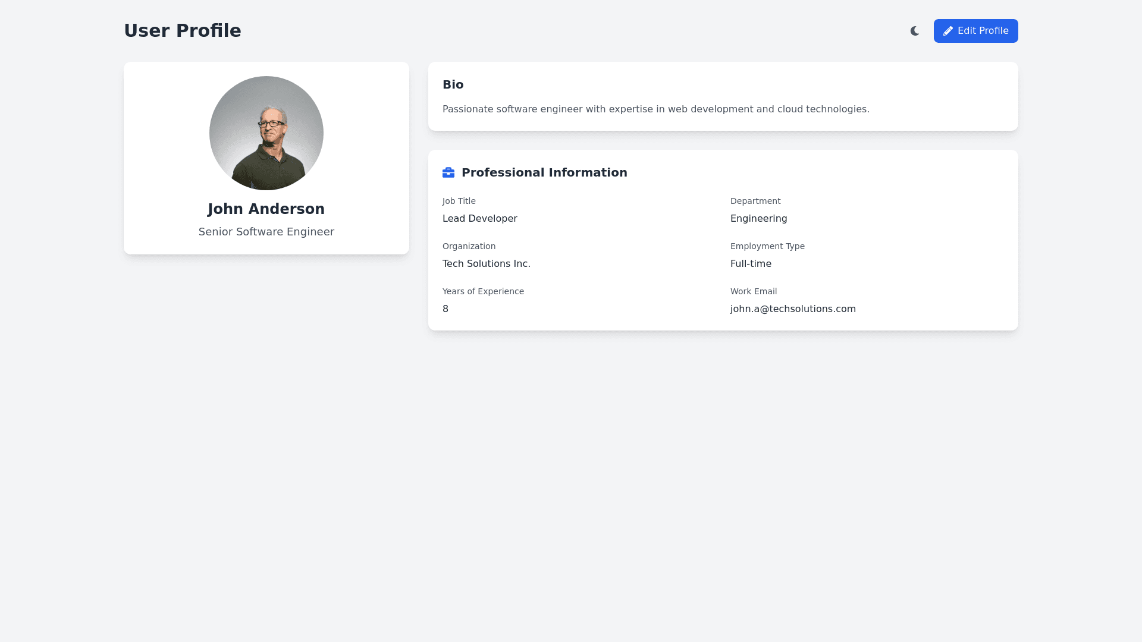Click the Department label

pyautogui.click(x=755, y=201)
